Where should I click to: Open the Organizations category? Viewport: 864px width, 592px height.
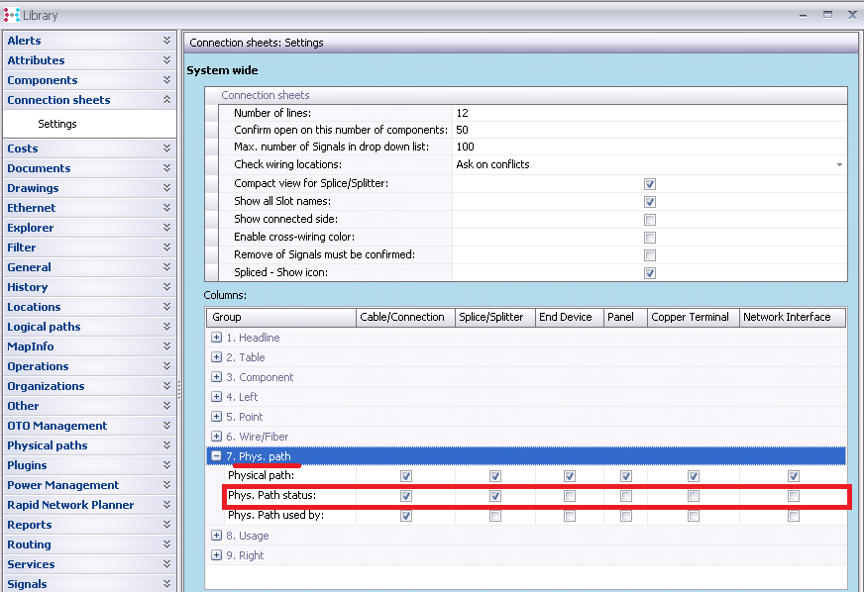89,386
